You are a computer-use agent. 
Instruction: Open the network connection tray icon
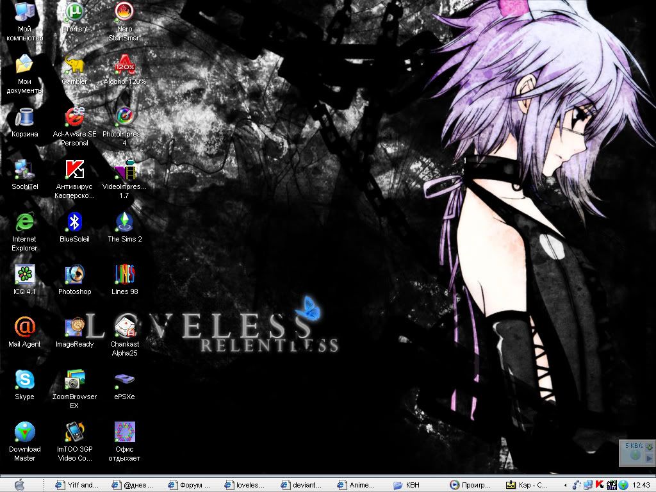[x=588, y=486]
